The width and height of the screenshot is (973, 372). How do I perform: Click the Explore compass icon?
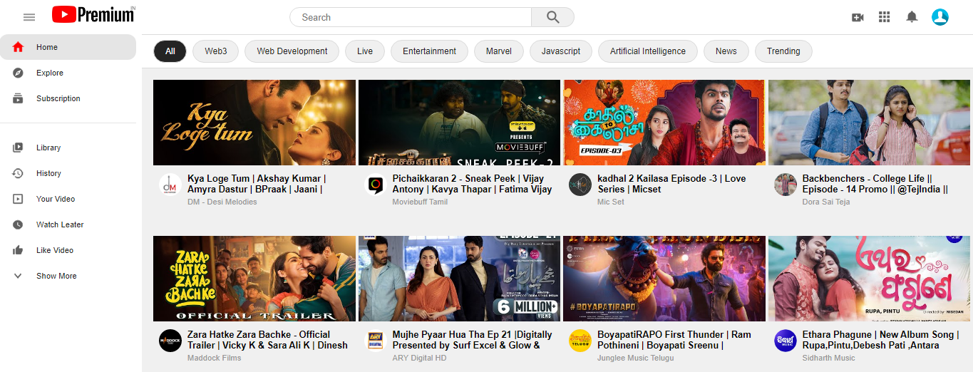coord(18,73)
